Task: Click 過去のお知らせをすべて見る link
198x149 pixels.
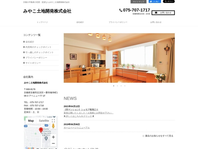Action: point(159,136)
